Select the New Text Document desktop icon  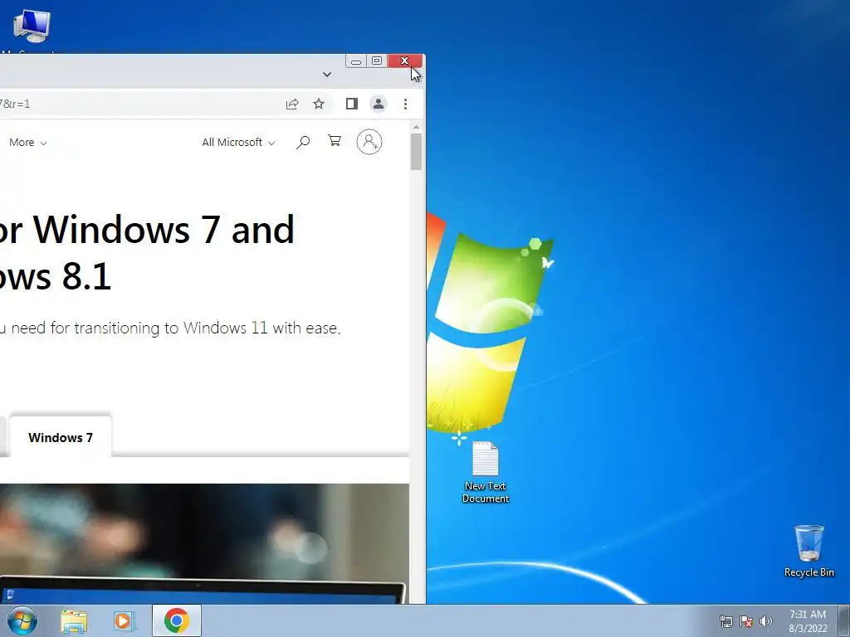click(x=485, y=472)
